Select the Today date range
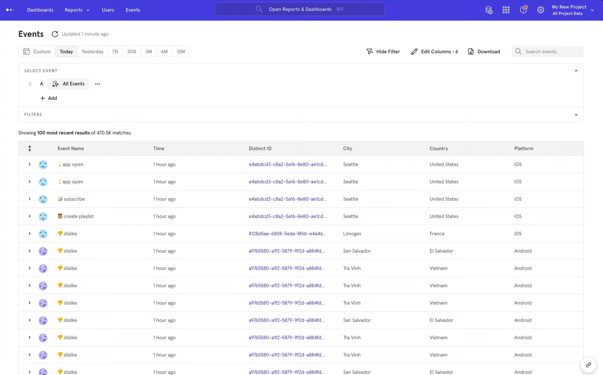Image resolution: width=603 pixels, height=375 pixels. 66,52
